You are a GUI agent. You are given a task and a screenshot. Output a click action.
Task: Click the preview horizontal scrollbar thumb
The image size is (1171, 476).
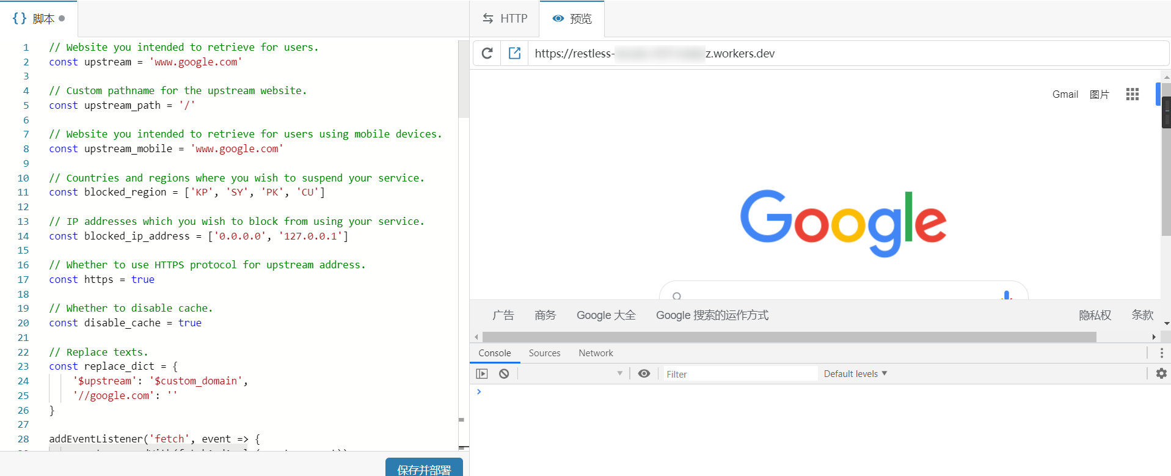(x=789, y=337)
